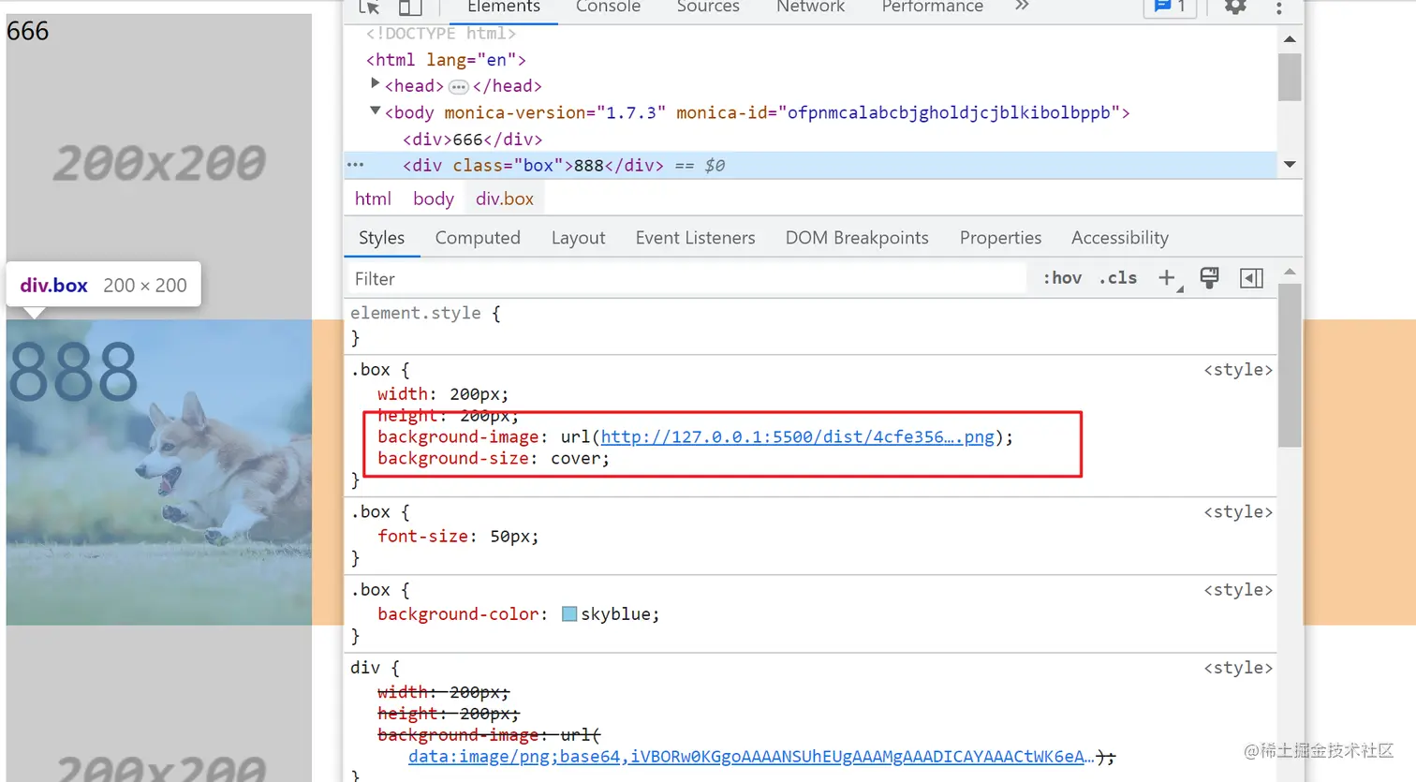The image size is (1416, 782).
Task: Open the Accessibility tab
Action: point(1120,238)
